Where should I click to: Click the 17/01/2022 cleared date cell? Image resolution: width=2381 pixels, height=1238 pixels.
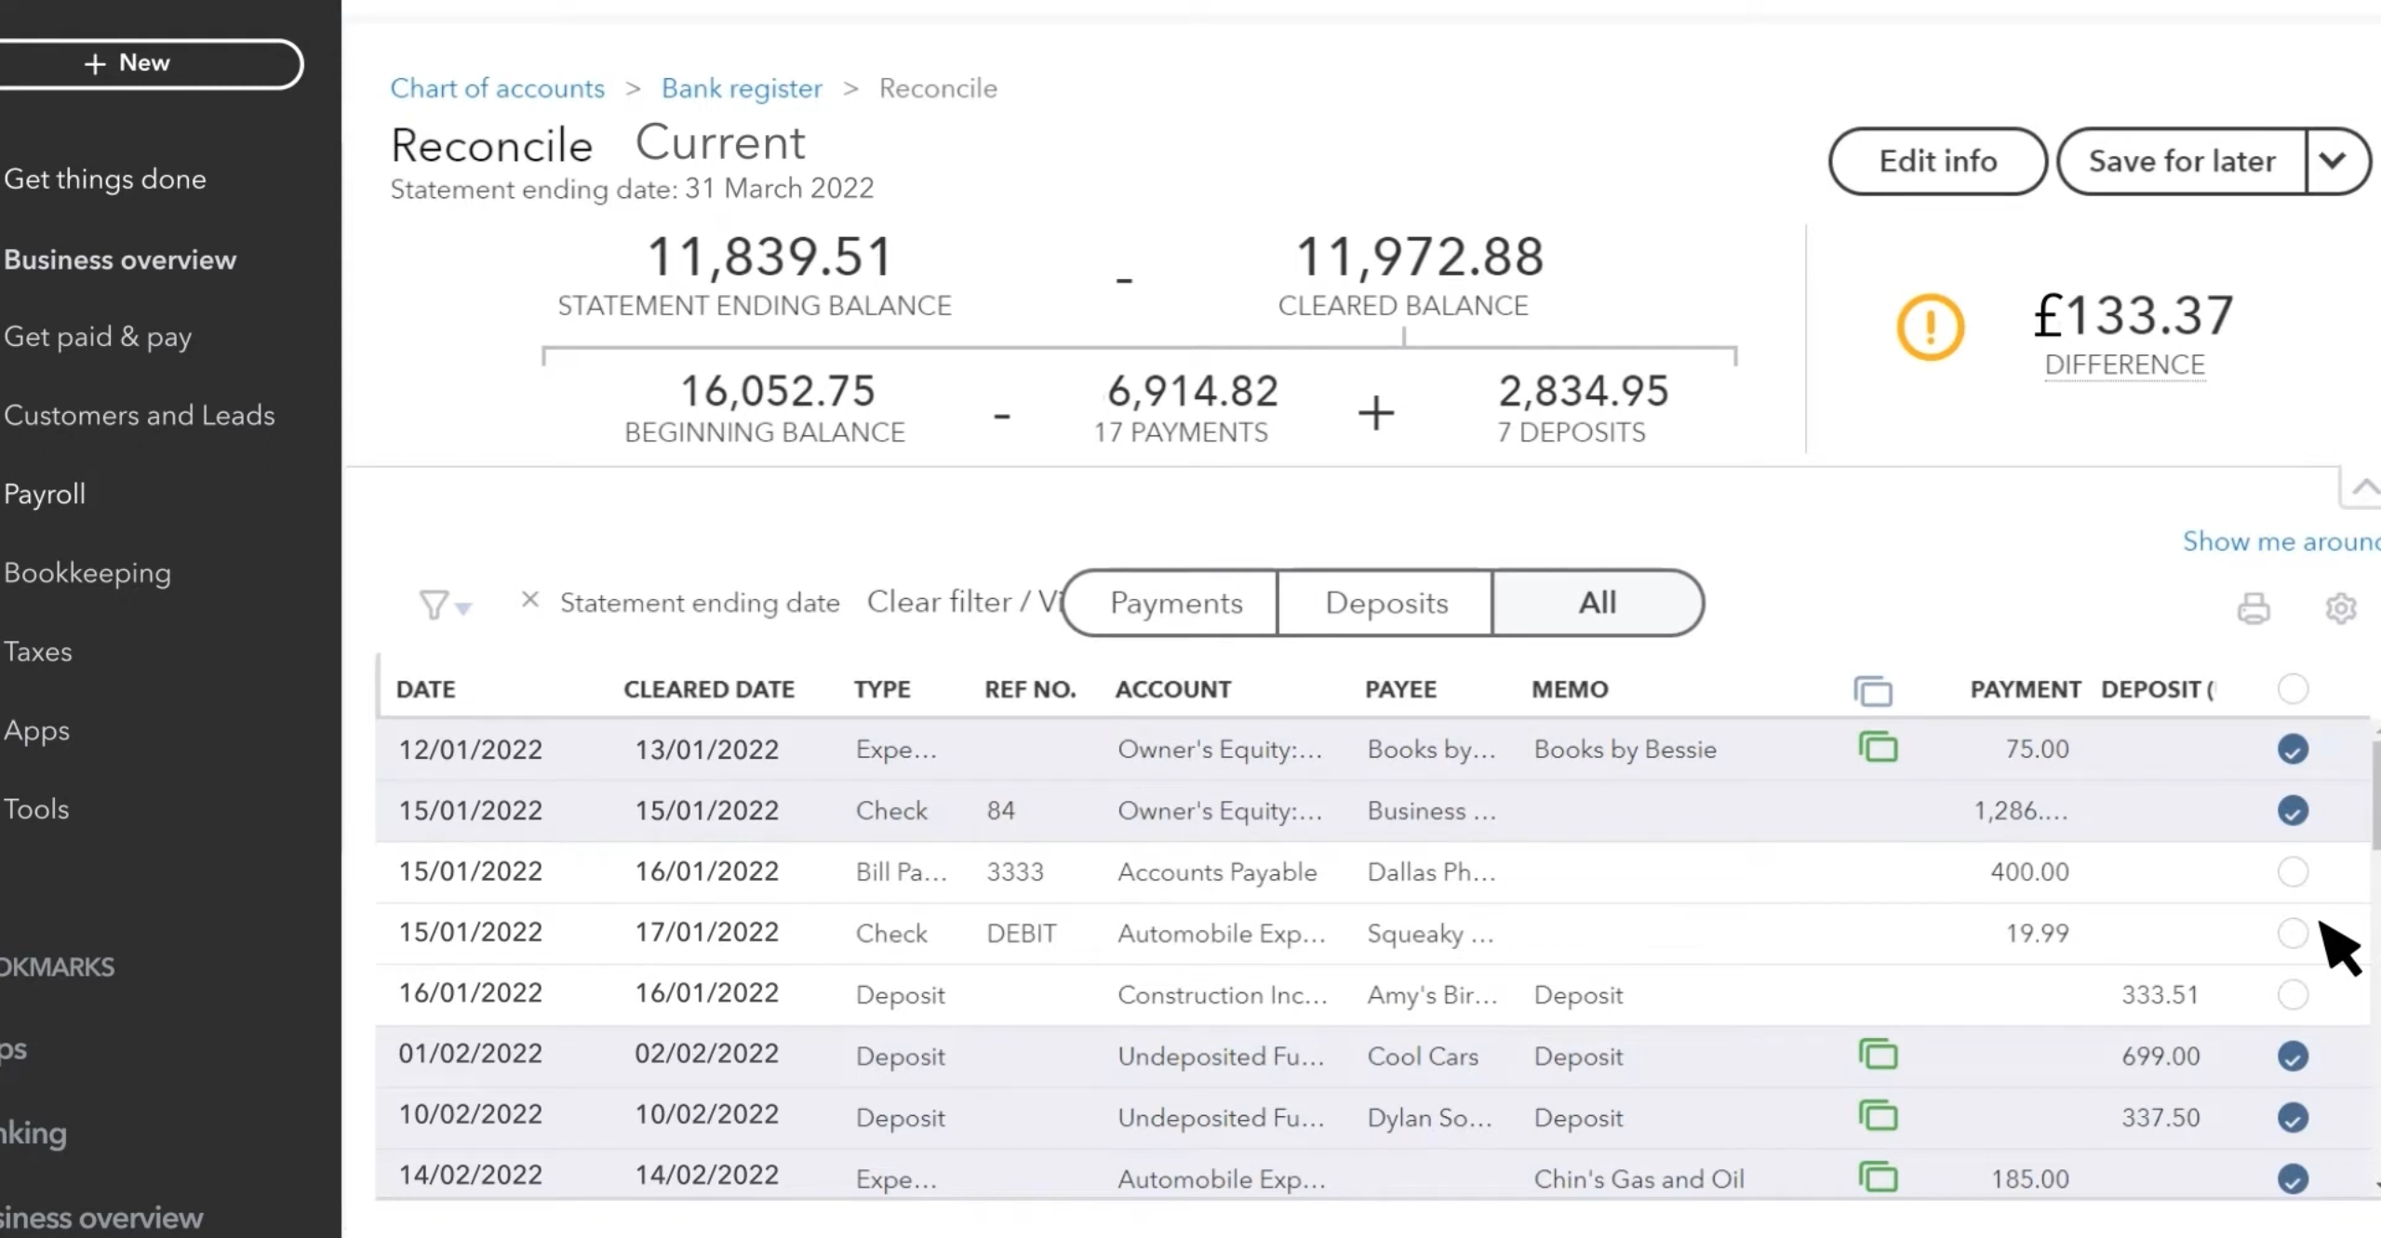point(706,932)
